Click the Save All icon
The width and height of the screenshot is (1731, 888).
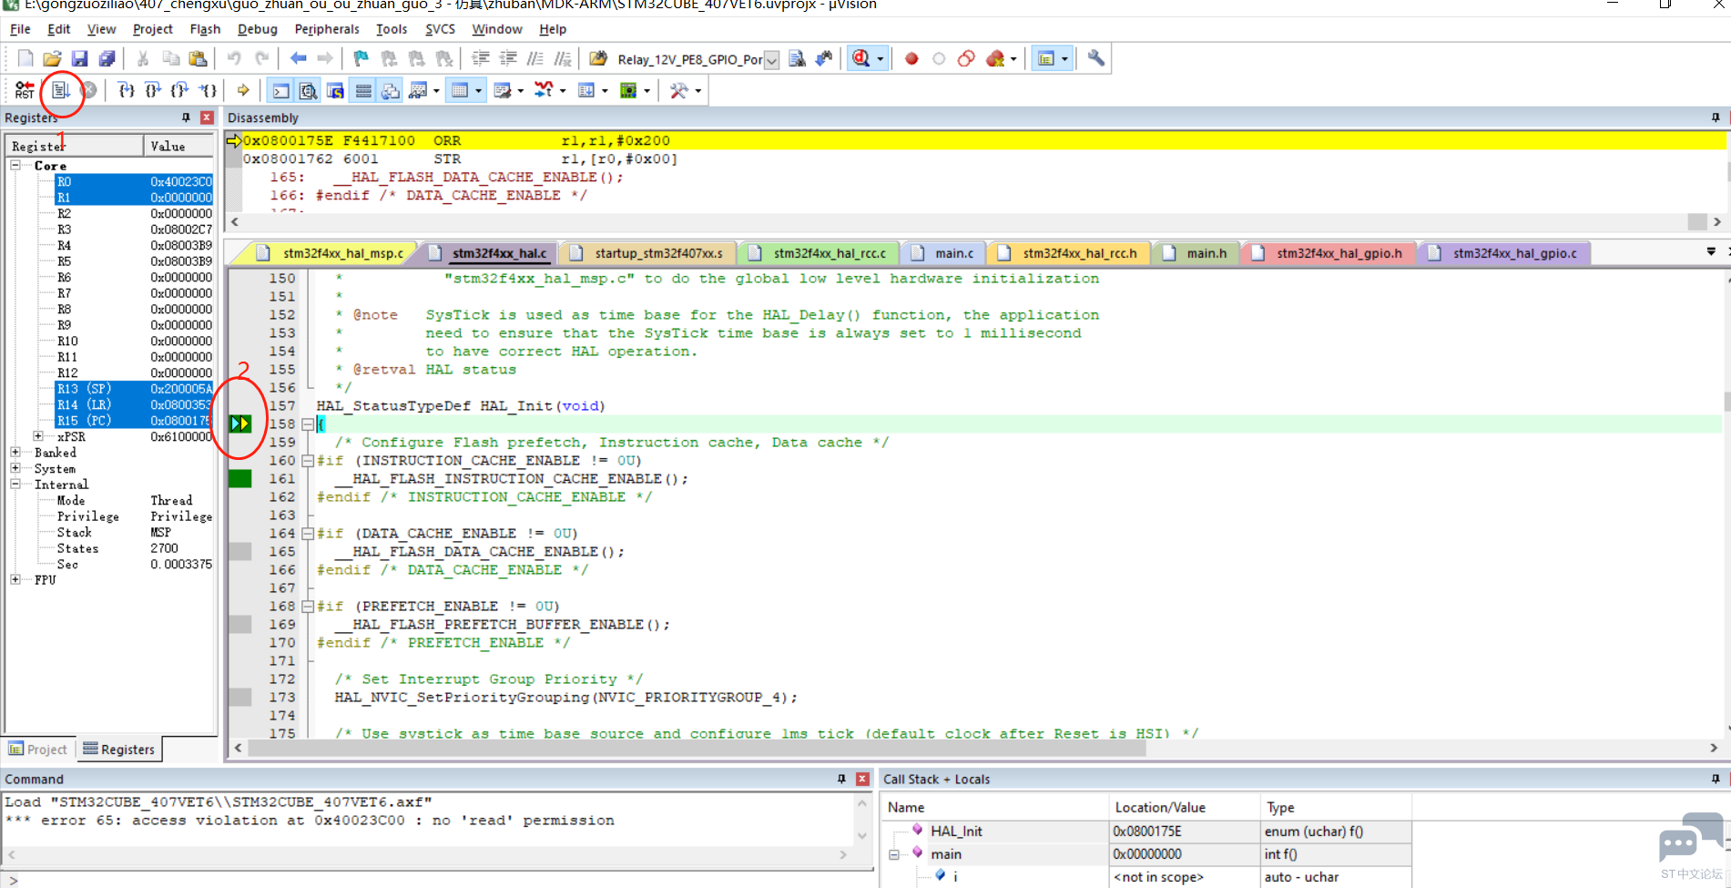(107, 58)
